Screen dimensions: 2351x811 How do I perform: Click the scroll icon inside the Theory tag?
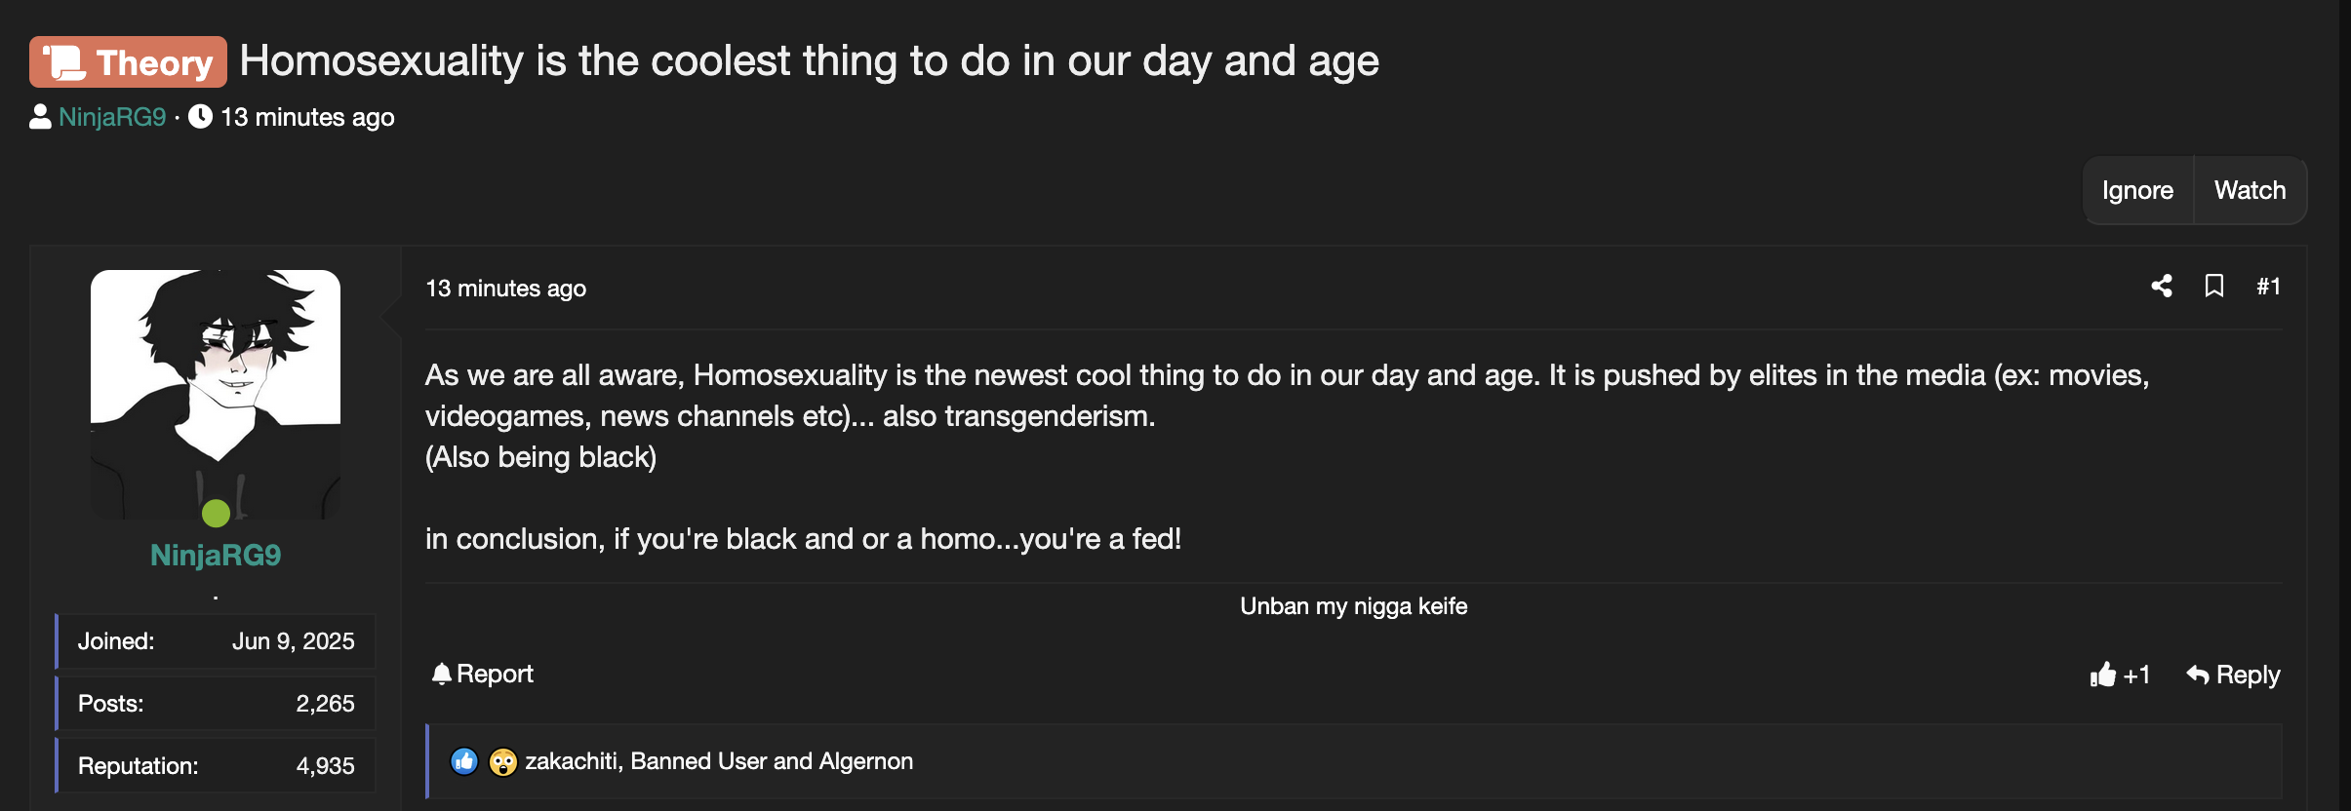(65, 60)
